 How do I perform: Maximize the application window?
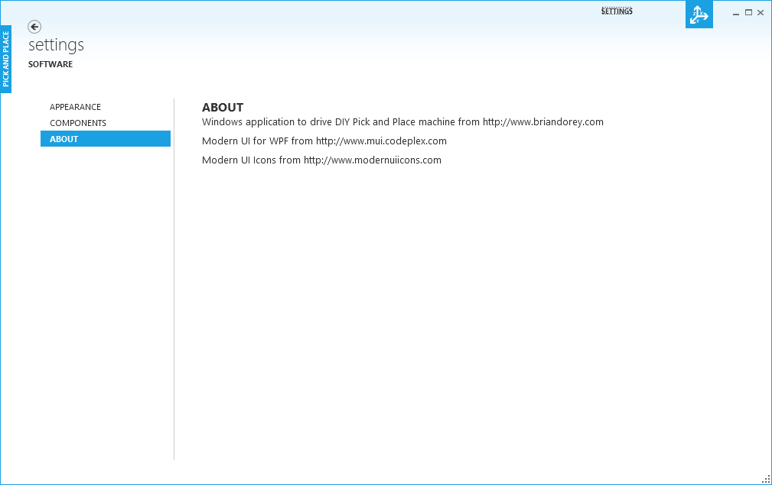point(748,12)
